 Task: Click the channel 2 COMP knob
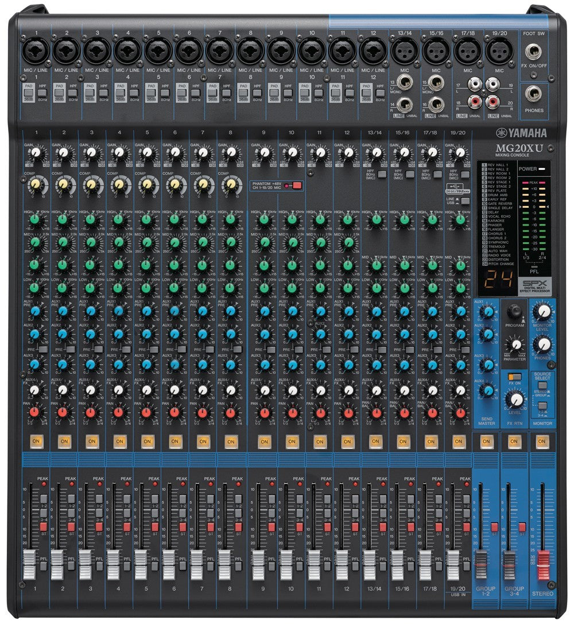63,184
